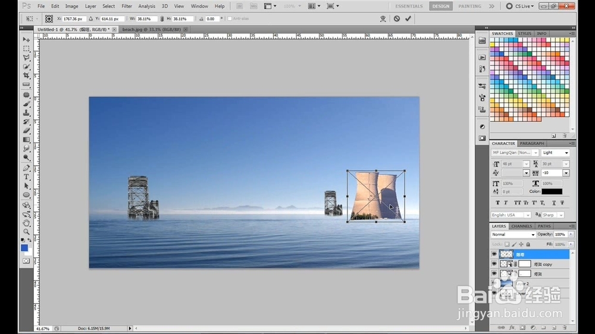The image size is (595, 334).
Task: Open the font size dropdown
Action: point(526,164)
